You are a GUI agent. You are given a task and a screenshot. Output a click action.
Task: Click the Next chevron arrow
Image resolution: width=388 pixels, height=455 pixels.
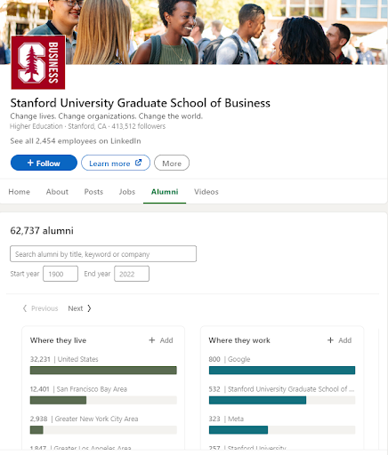point(89,308)
